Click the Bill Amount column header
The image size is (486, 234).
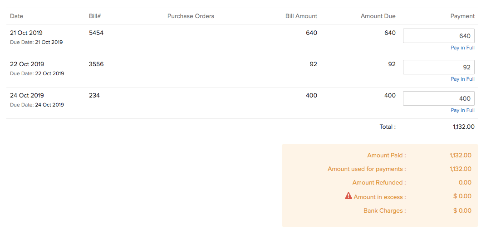pyautogui.click(x=301, y=16)
